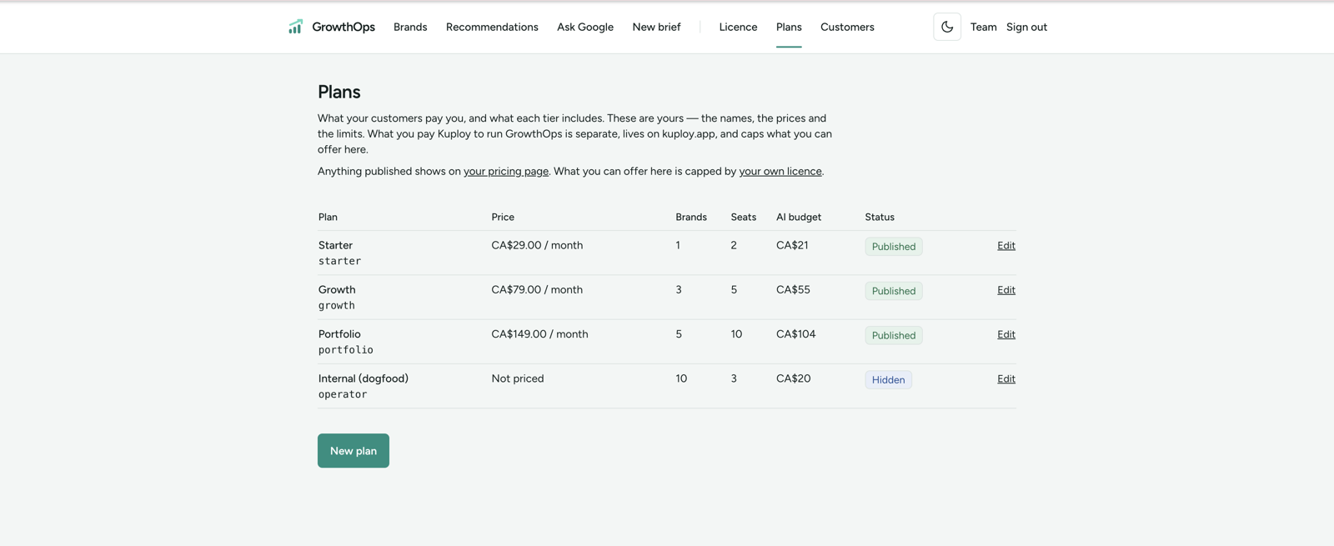Click the Published badge on Portfolio row
The image size is (1334, 546).
point(894,334)
